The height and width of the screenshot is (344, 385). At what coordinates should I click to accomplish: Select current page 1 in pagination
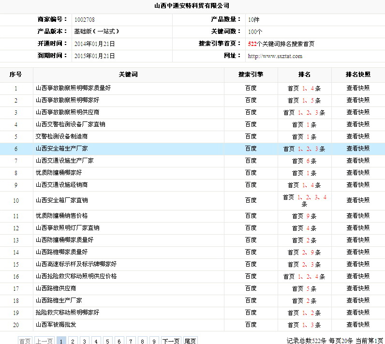pos(61,341)
